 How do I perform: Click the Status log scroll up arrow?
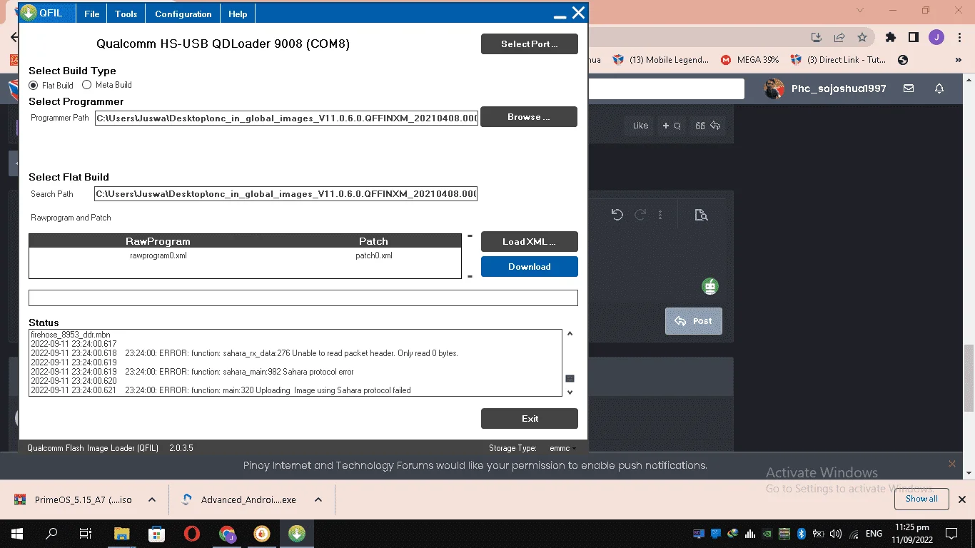click(570, 334)
